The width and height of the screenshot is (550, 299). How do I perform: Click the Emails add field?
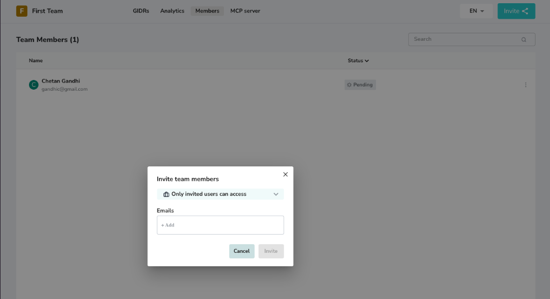click(220, 225)
